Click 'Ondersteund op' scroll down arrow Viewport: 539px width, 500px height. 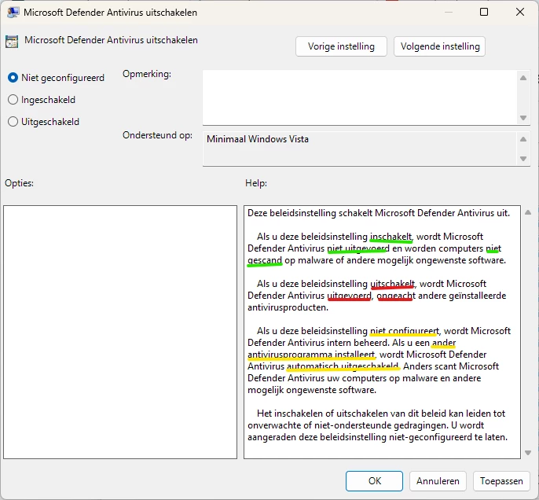[x=523, y=159]
